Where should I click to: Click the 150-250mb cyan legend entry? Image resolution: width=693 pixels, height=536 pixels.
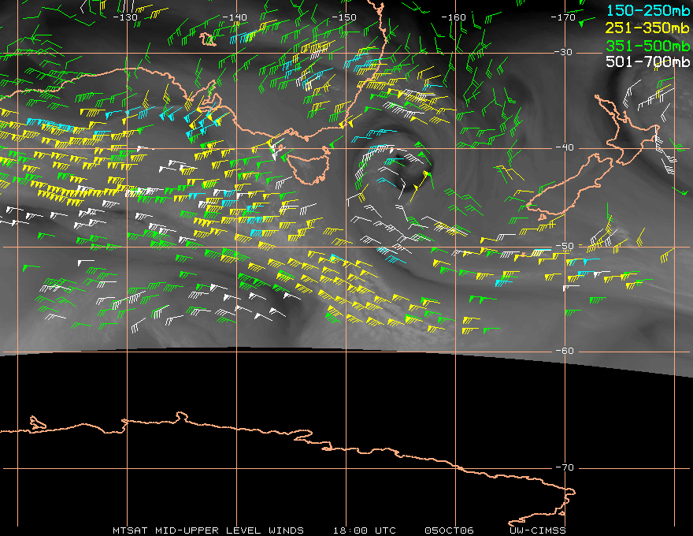point(648,10)
